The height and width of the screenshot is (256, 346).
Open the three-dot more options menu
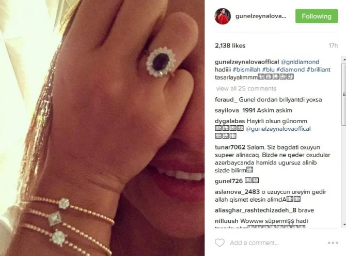(x=333, y=243)
